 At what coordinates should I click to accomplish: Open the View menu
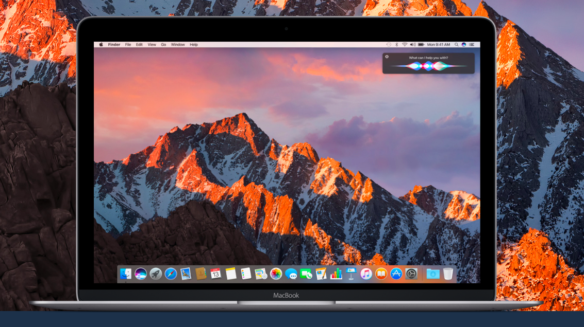152,45
